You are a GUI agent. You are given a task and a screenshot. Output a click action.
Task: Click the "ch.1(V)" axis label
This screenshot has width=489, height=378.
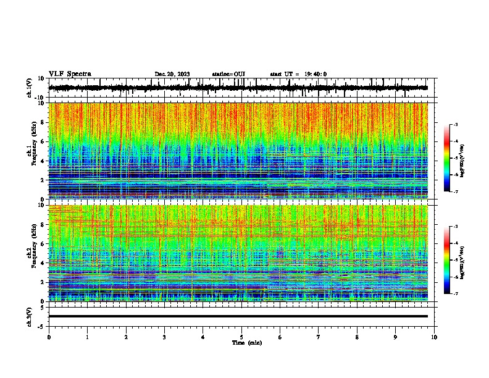(30, 88)
